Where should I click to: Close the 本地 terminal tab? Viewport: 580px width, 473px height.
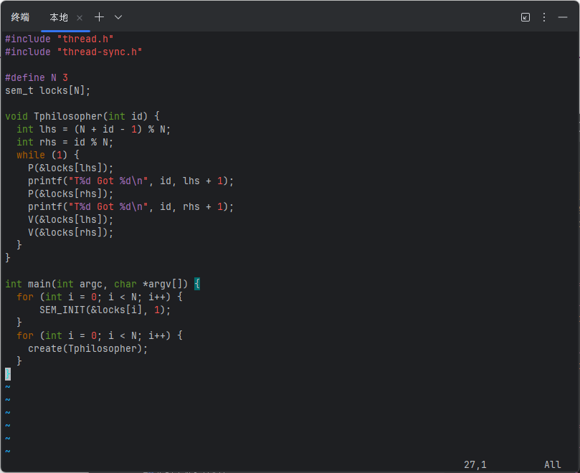tap(80, 17)
